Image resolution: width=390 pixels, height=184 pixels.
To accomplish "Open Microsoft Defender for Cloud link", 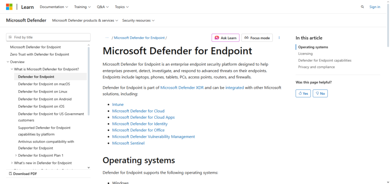I will pos(138,111).
